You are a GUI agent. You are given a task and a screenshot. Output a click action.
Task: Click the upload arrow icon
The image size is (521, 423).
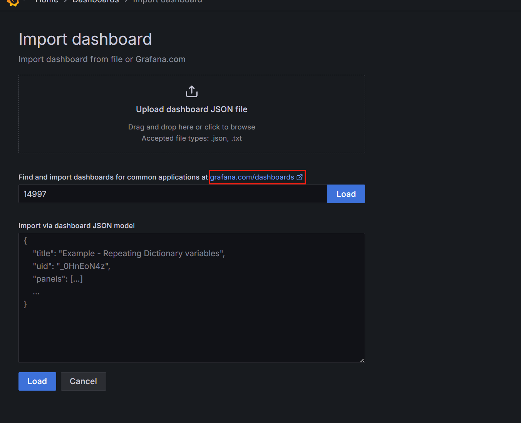[192, 91]
